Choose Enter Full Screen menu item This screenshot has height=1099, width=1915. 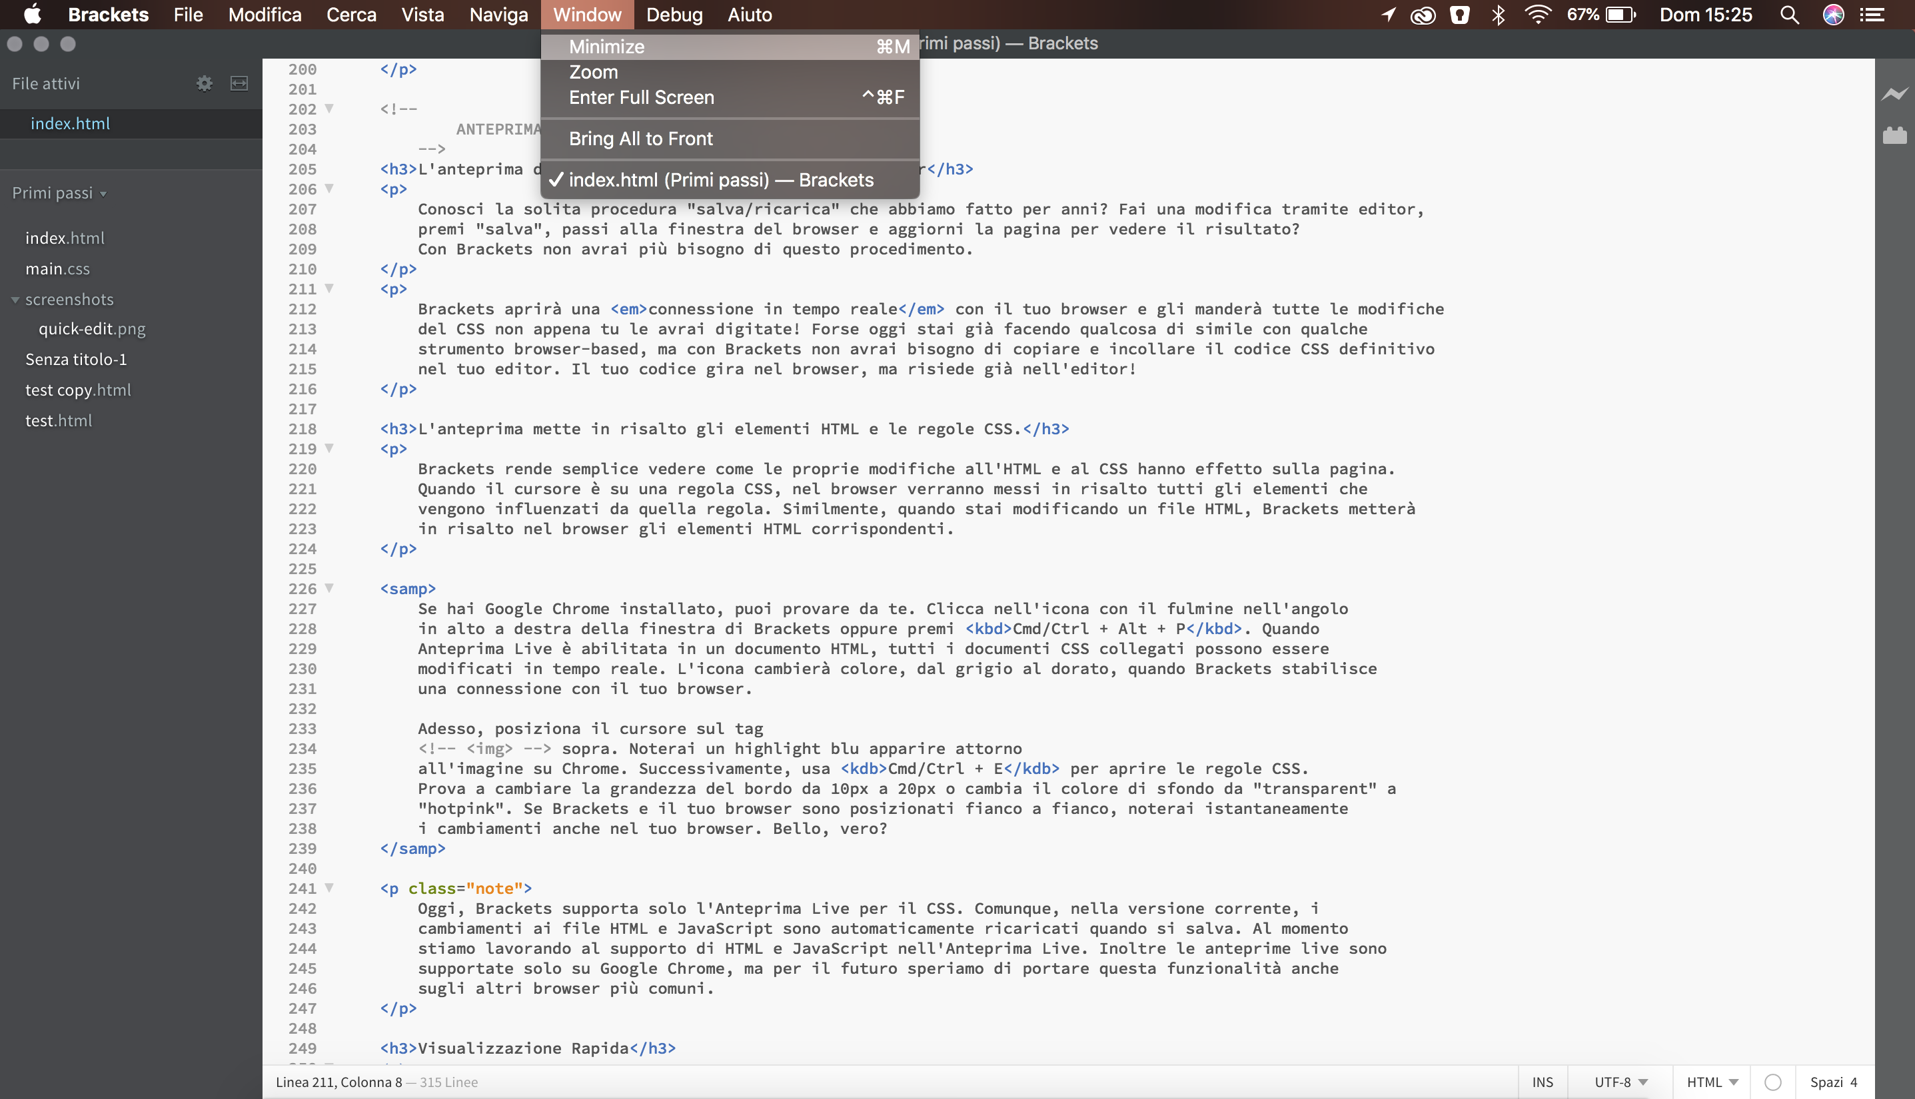[641, 97]
